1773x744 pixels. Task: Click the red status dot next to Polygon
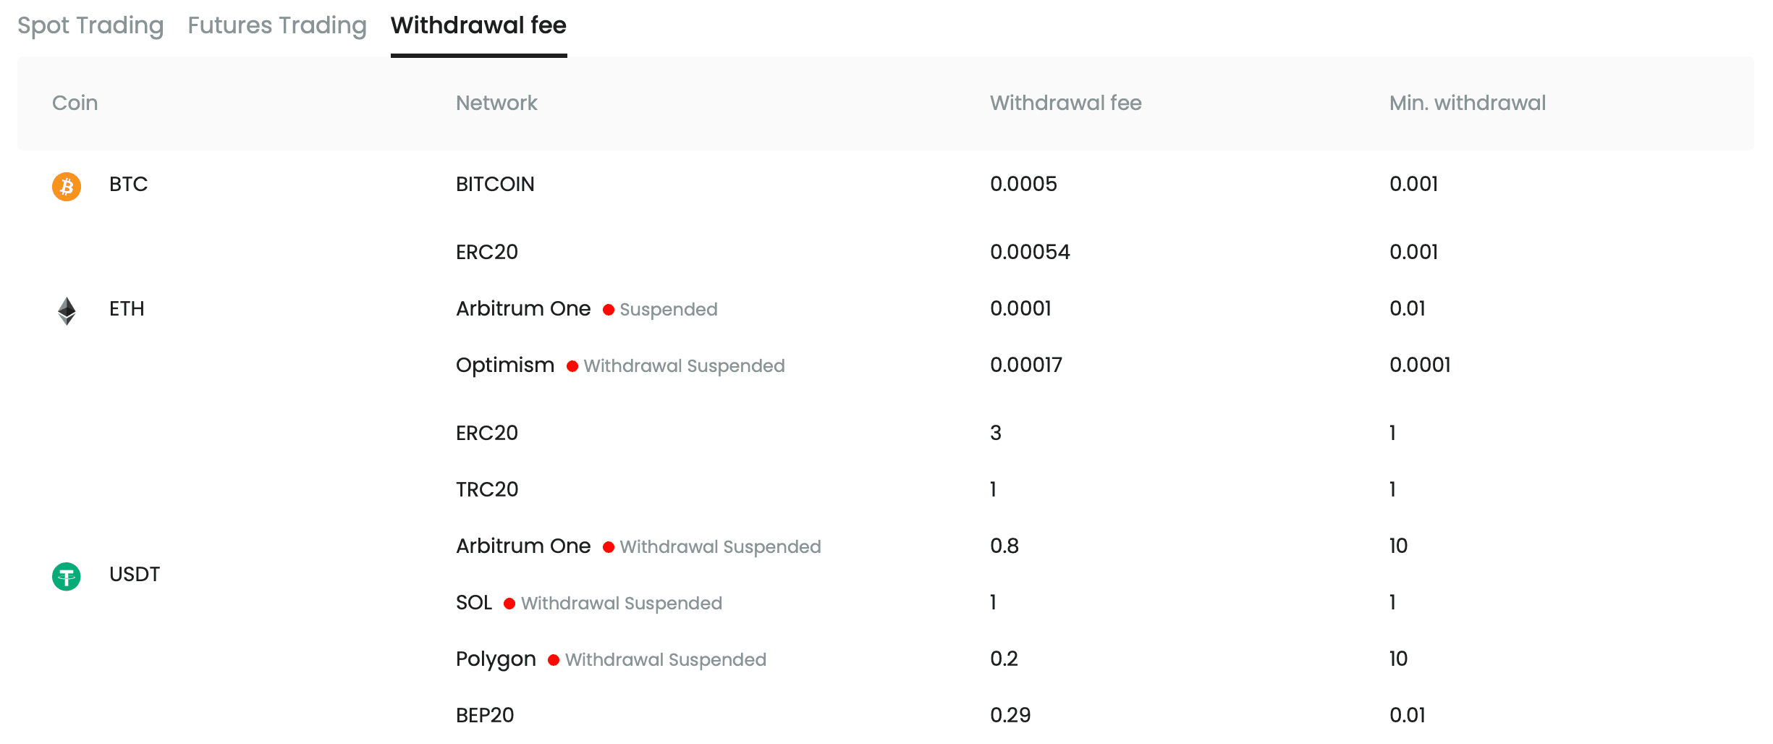coord(554,660)
